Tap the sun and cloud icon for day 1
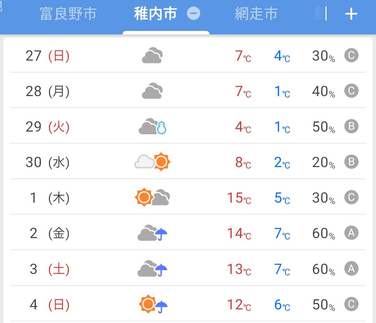 [152, 197]
